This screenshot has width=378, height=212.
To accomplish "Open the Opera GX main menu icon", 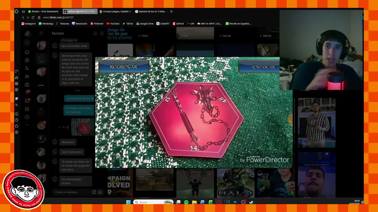I will [x=17, y=11].
